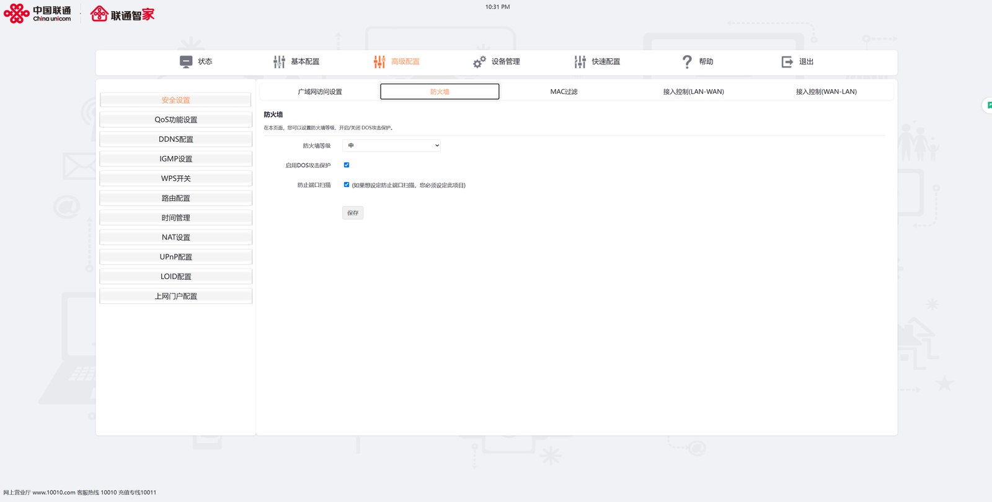Click the 退出 logout icon

coord(787,61)
